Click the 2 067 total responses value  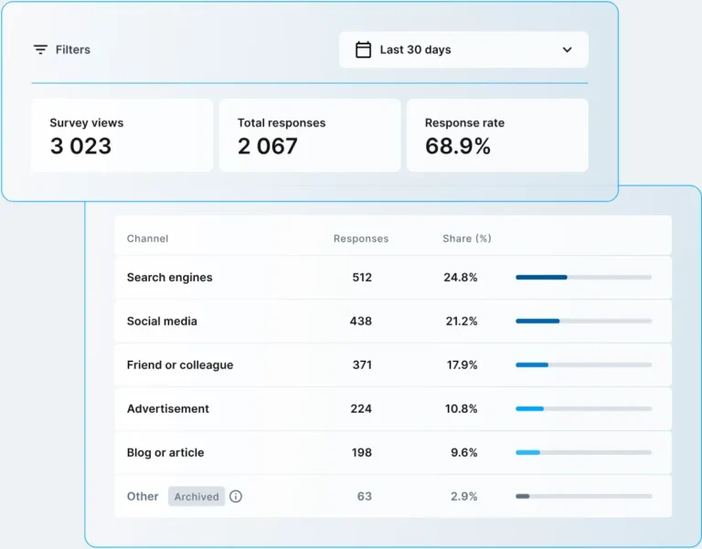click(268, 146)
